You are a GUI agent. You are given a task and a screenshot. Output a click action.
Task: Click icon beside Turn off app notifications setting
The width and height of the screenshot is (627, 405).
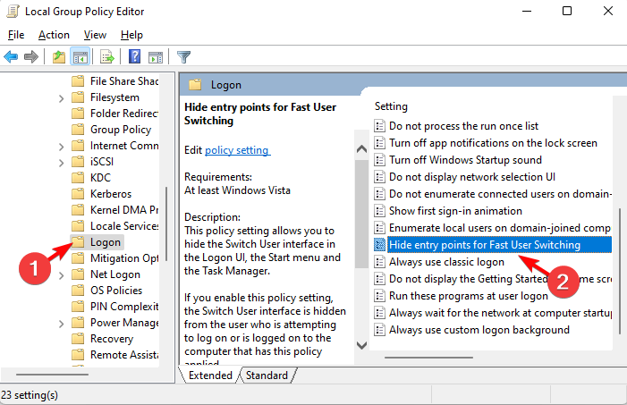(379, 143)
